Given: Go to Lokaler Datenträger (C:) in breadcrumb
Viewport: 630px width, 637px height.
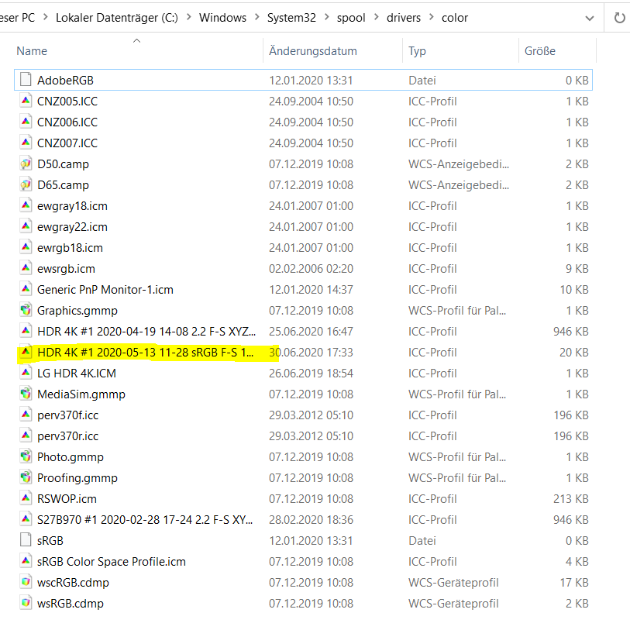Looking at the screenshot, I should tap(117, 17).
